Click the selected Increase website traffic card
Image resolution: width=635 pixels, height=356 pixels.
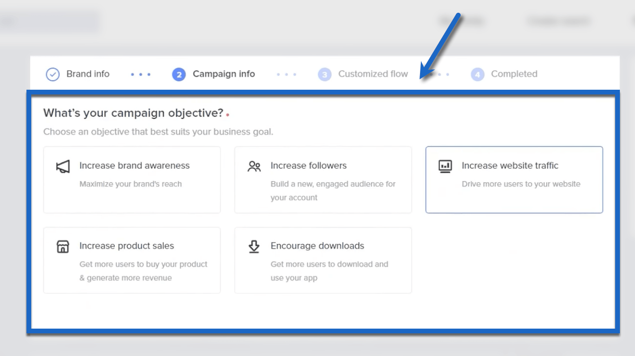pos(515,179)
